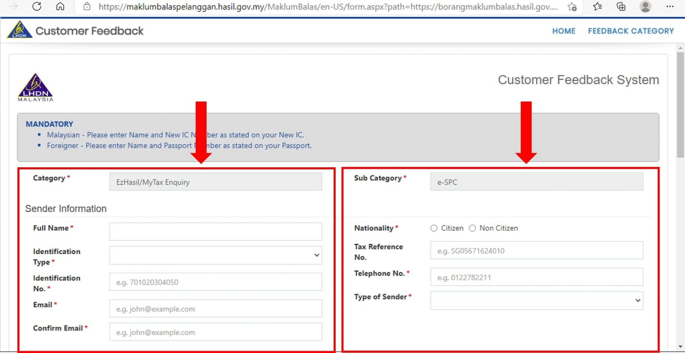
Task: Select the Non Citizen radio button
Action: point(472,228)
